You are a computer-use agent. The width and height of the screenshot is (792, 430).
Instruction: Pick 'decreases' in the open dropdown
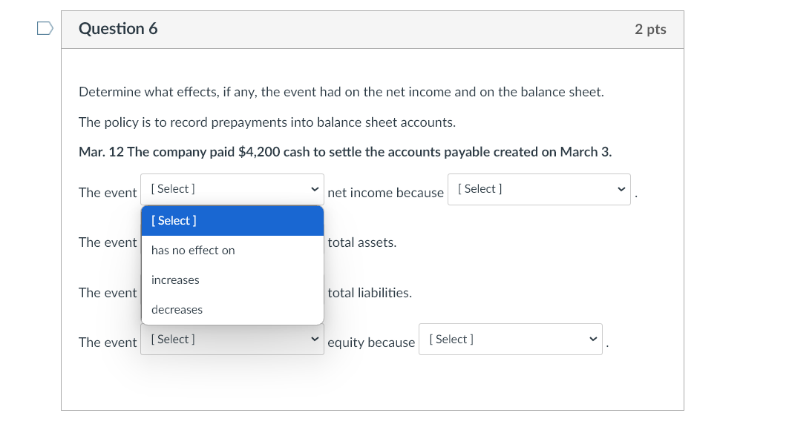coord(177,310)
